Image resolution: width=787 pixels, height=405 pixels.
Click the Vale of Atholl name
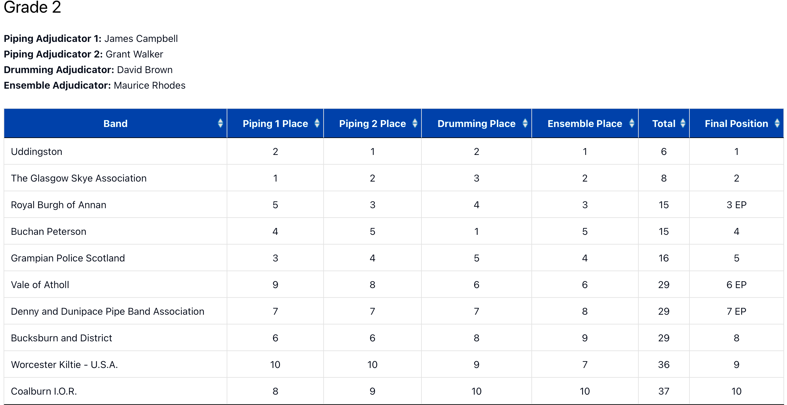pyautogui.click(x=40, y=285)
